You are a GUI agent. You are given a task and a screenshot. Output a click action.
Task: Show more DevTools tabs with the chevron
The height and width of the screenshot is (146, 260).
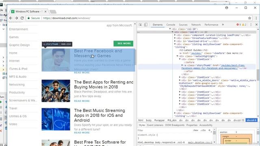(223, 25)
